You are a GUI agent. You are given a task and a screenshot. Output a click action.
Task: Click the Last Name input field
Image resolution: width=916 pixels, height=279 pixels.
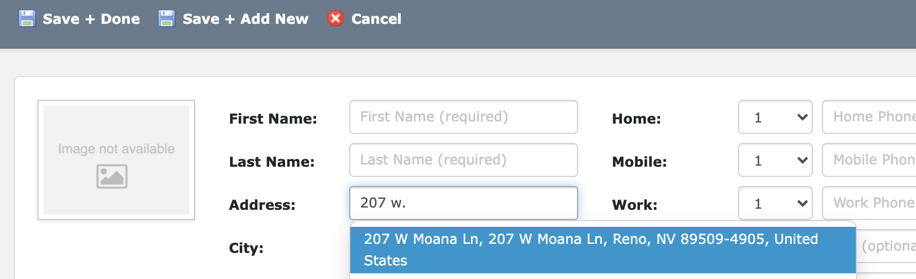tap(464, 160)
